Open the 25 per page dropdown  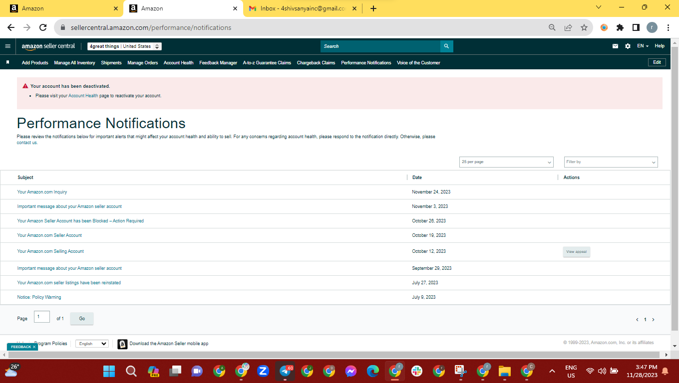pyautogui.click(x=506, y=162)
